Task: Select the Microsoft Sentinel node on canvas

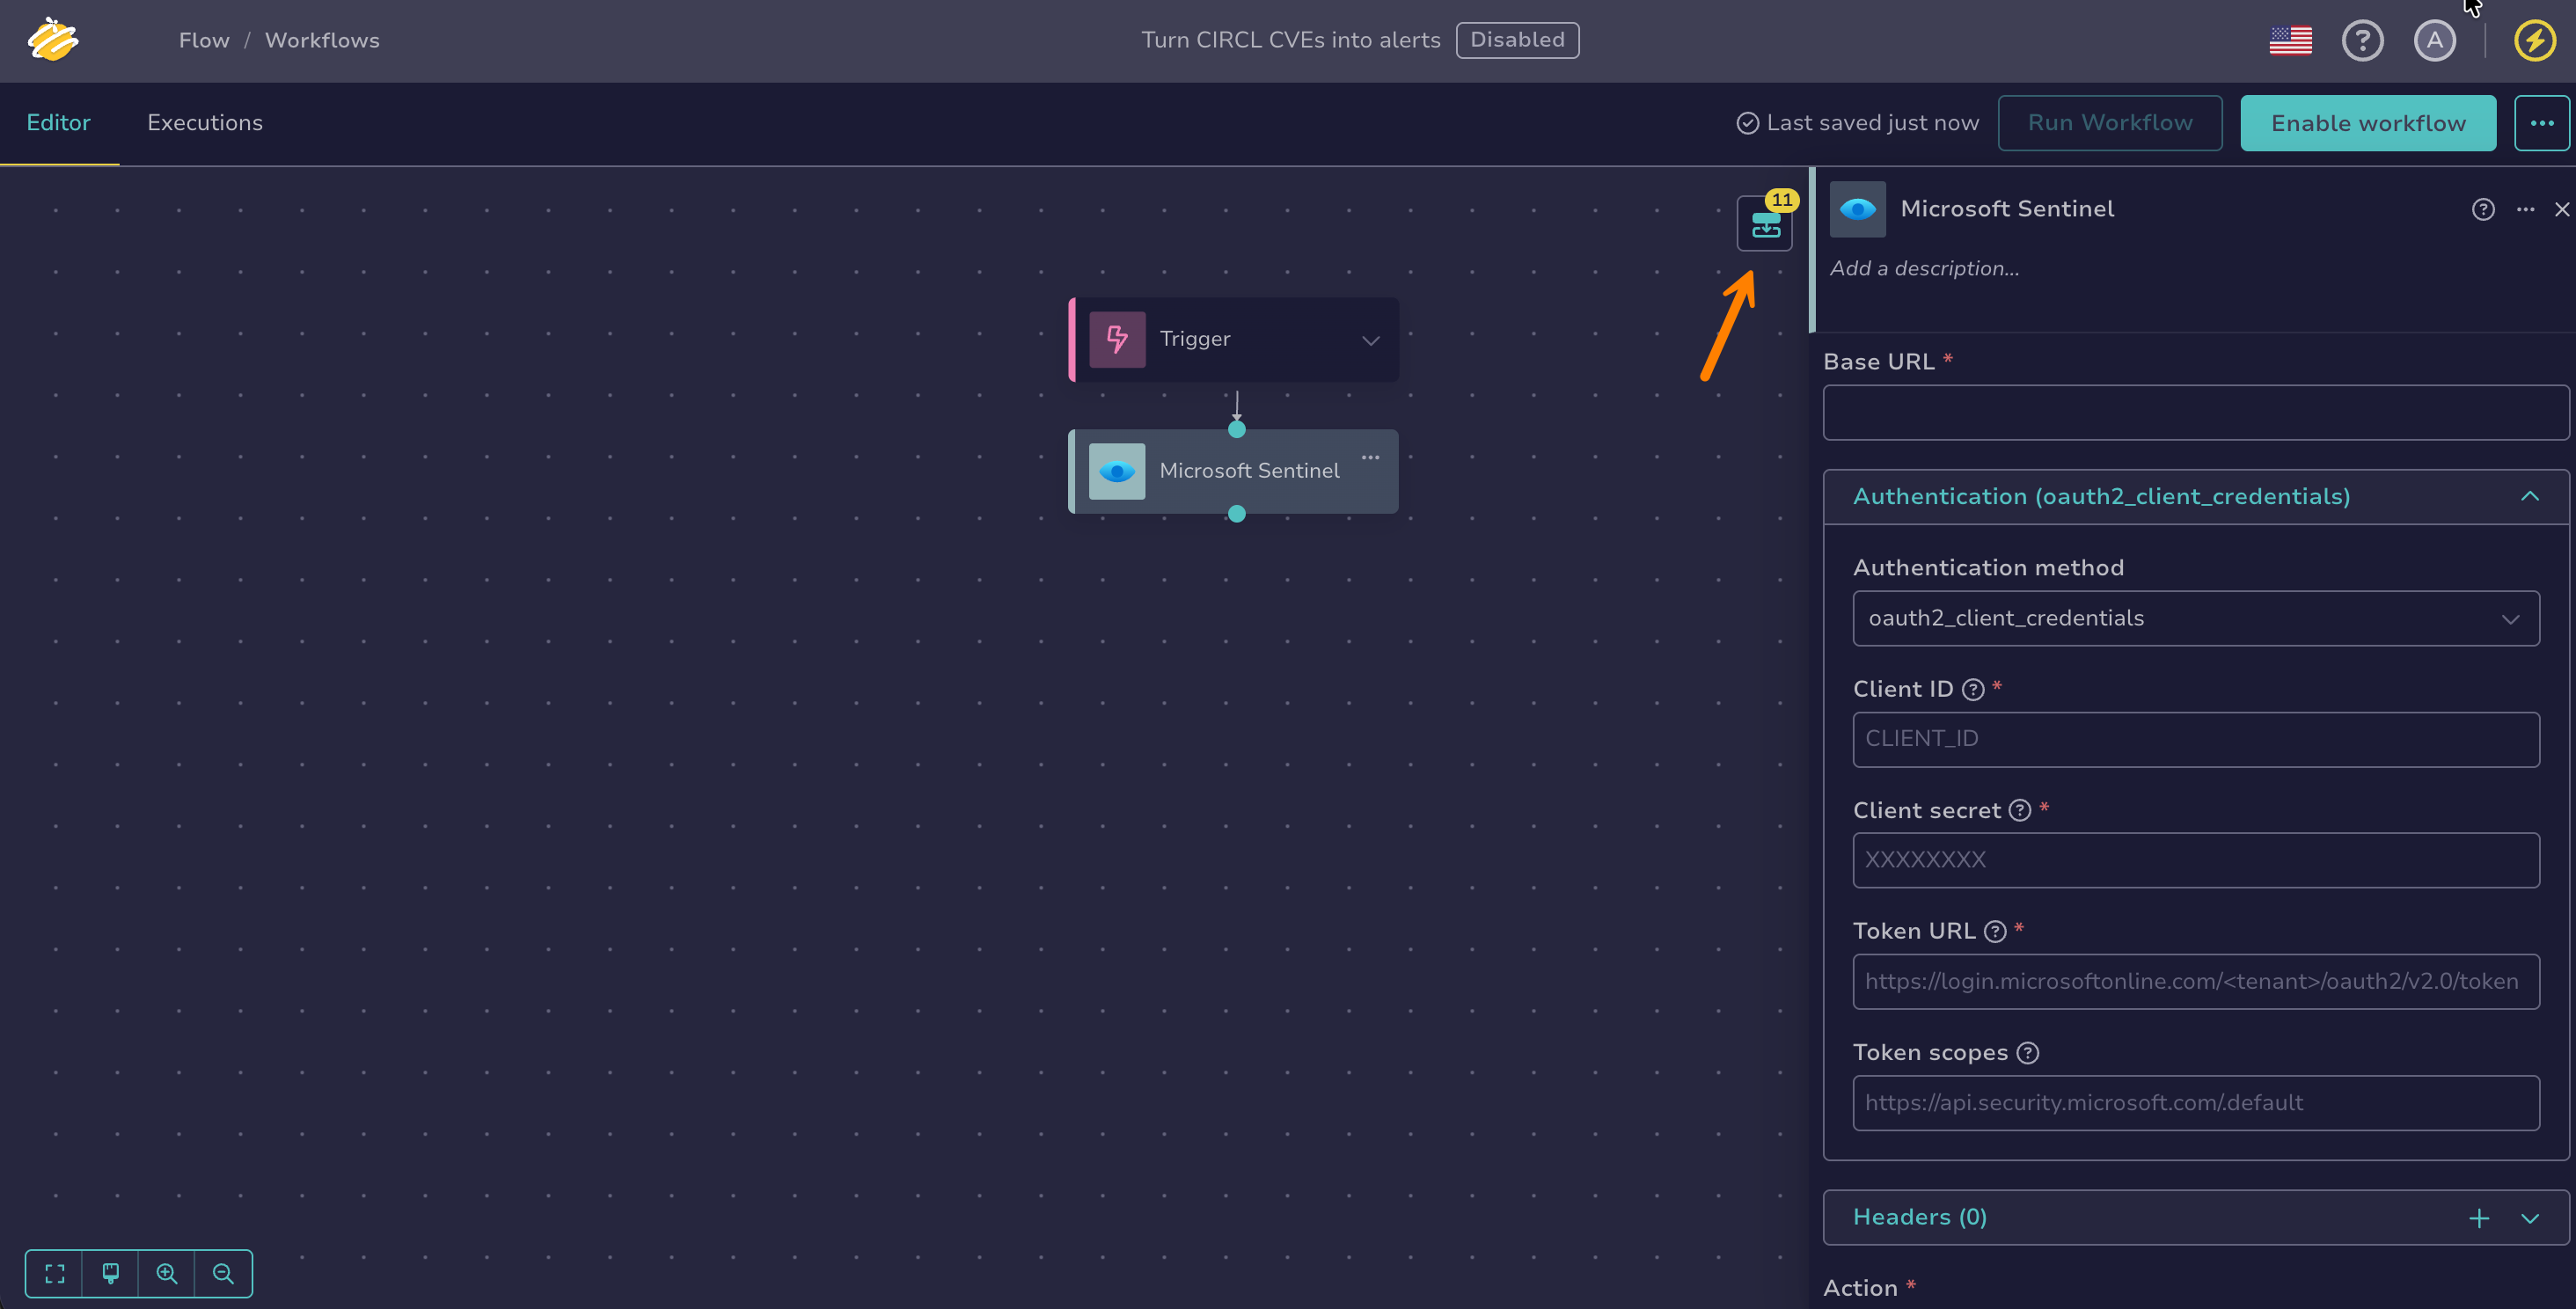Action: 1233,471
